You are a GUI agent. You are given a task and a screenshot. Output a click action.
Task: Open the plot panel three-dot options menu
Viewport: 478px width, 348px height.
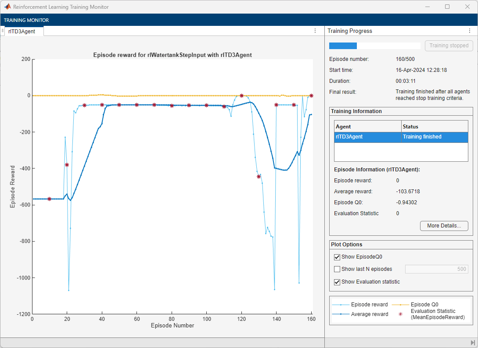point(315,31)
